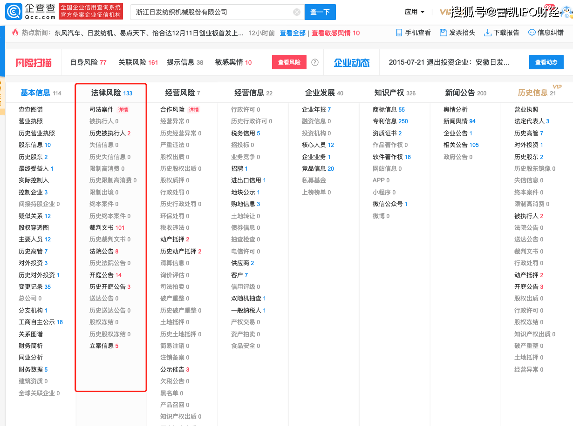Click the blue 查看动态 button
The image size is (573, 426).
click(546, 62)
